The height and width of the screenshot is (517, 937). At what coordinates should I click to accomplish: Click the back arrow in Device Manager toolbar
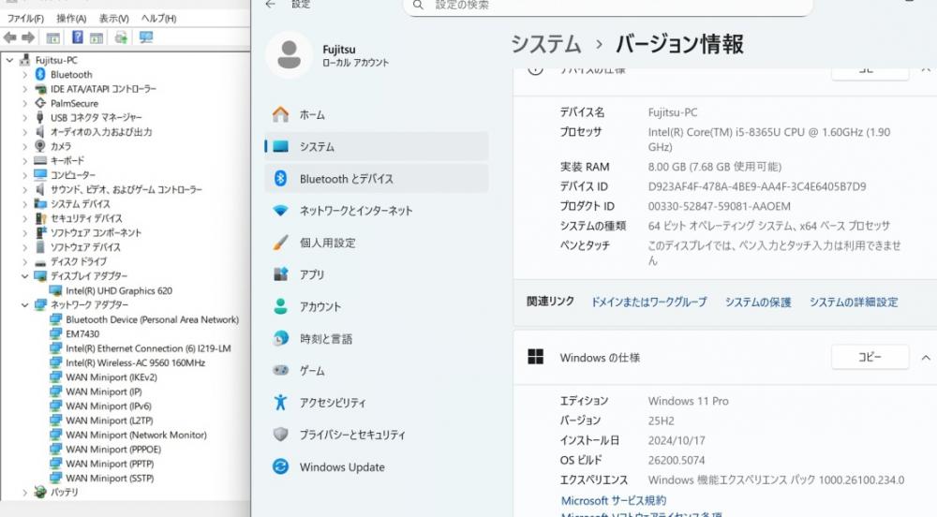click(10, 37)
